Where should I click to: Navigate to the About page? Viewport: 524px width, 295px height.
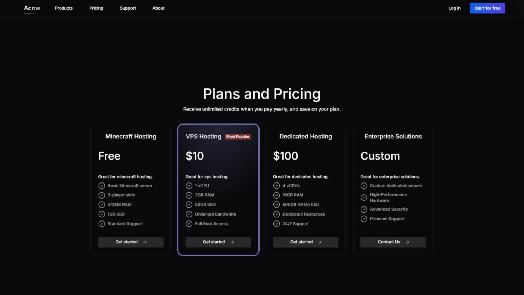158,8
